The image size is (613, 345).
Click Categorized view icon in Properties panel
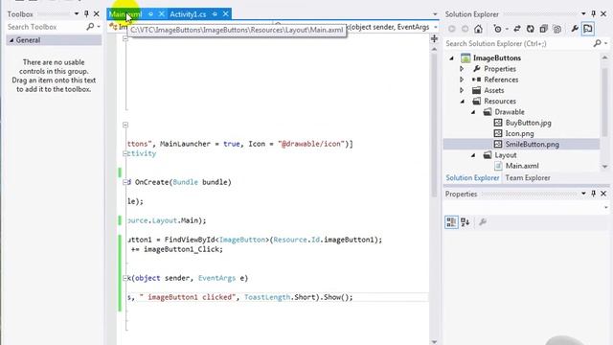[451, 222]
